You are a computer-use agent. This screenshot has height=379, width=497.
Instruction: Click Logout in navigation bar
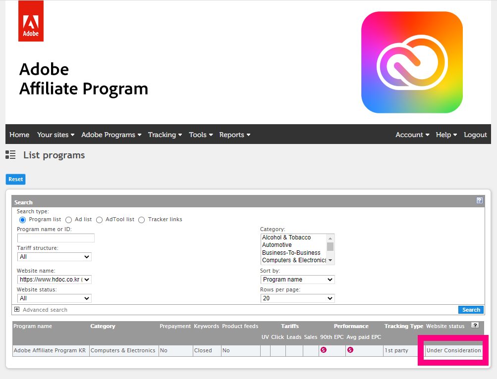pyautogui.click(x=475, y=135)
